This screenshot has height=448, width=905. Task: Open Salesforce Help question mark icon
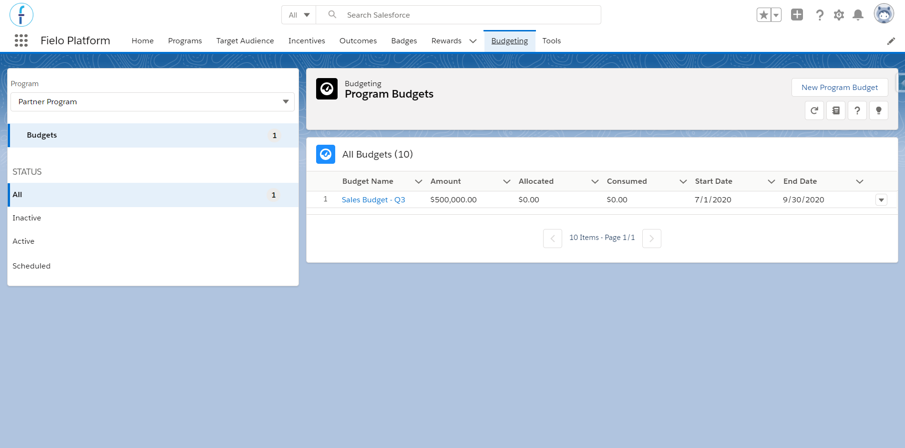820,15
